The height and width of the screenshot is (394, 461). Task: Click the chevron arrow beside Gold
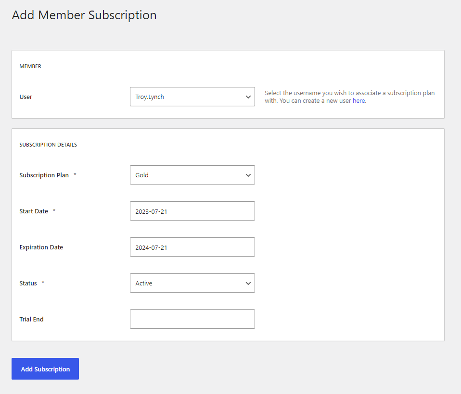coord(248,175)
